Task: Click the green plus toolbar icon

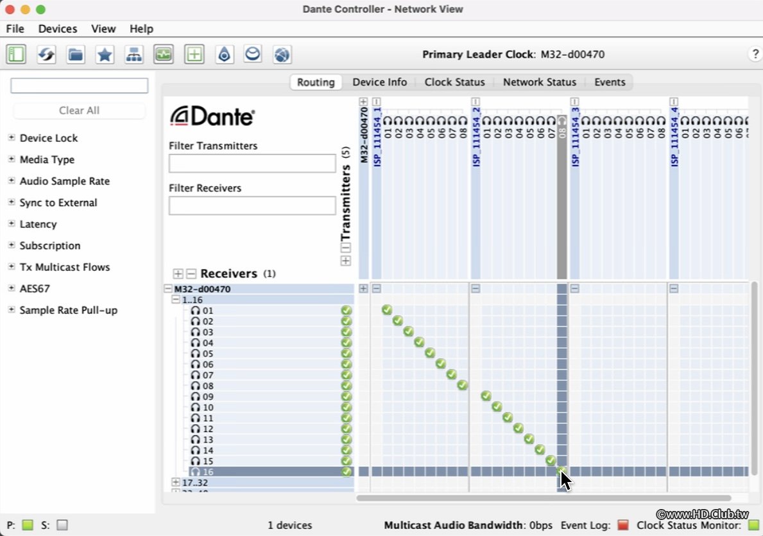Action: [194, 54]
